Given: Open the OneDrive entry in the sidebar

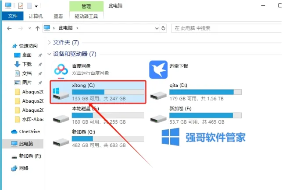Looking at the screenshot, I should pos(25,131).
